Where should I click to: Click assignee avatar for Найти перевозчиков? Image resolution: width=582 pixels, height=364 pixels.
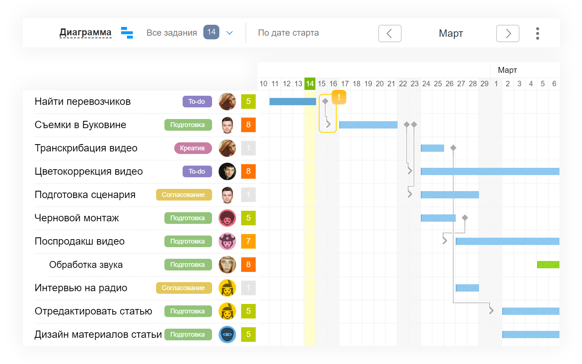click(x=227, y=102)
